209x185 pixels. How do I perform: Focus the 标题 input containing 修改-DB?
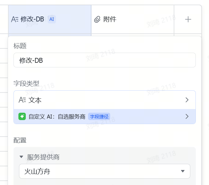coord(104,60)
